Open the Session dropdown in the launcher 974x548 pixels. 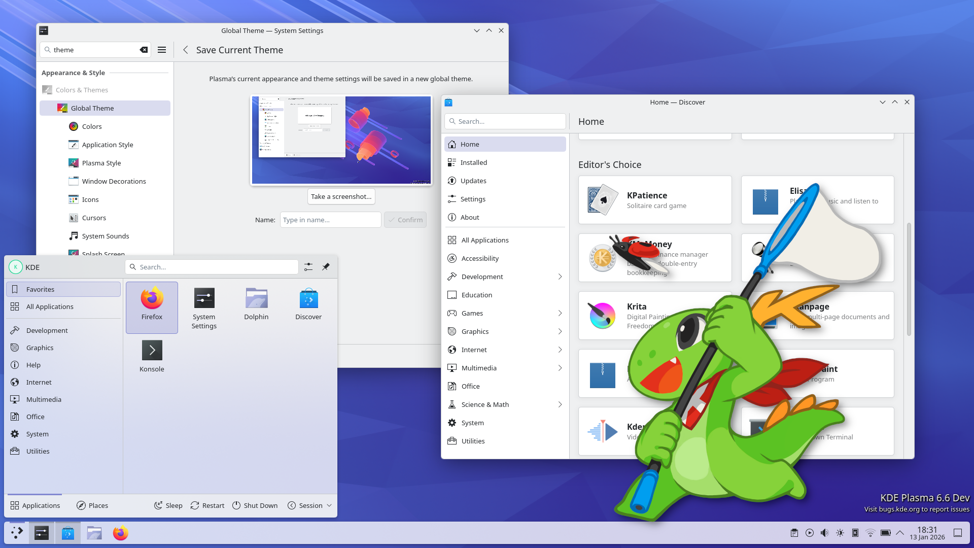point(310,505)
